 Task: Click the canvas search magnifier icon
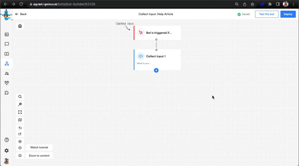point(20,97)
